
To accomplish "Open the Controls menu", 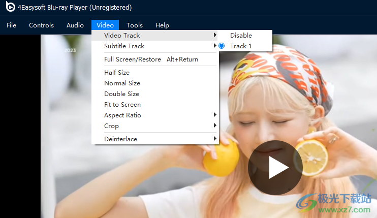I will (41, 25).
